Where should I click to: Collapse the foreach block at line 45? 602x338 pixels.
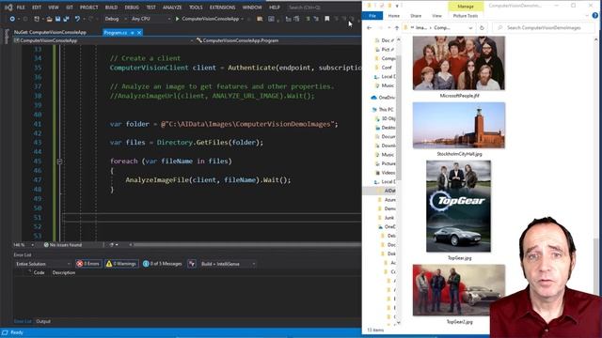coord(59,161)
